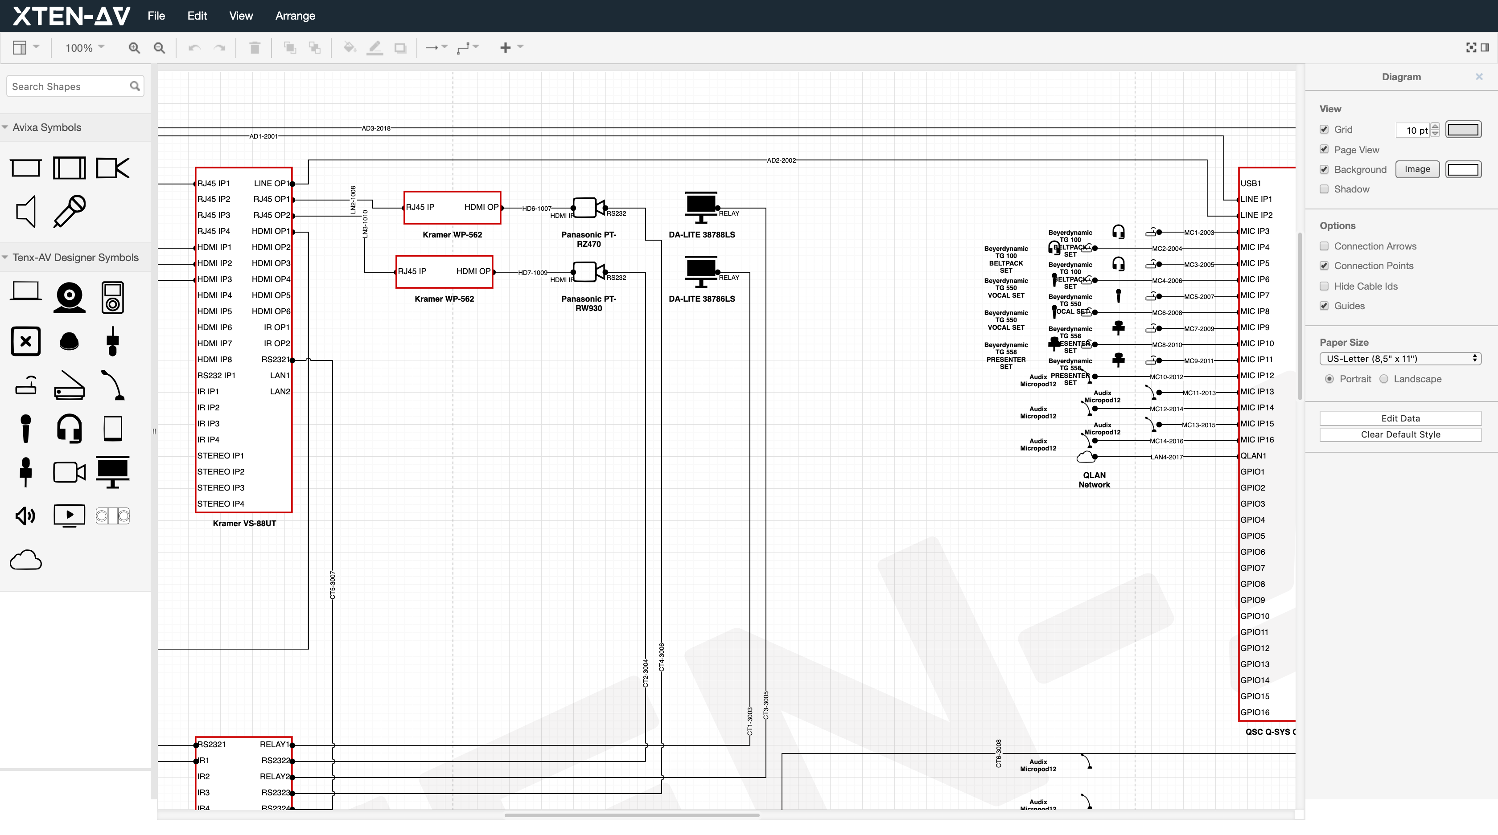This screenshot has height=835, width=1498.
Task: Open the view layout dropdown
Action: (25, 48)
